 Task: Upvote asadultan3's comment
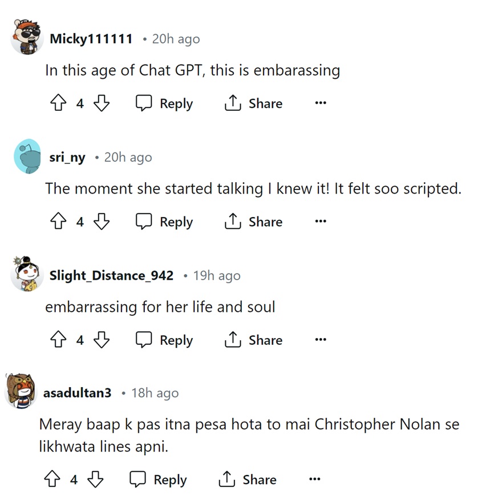pos(52,480)
